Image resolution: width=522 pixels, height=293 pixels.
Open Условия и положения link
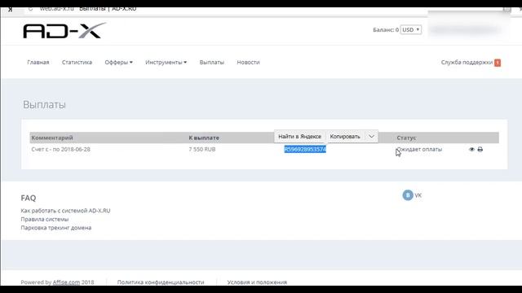click(257, 282)
